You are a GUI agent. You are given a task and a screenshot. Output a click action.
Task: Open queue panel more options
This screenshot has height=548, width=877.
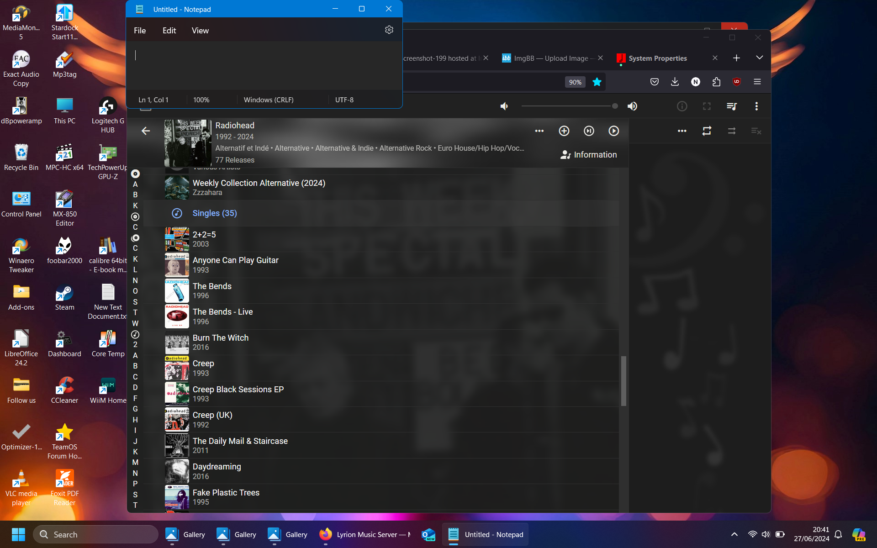pos(682,131)
